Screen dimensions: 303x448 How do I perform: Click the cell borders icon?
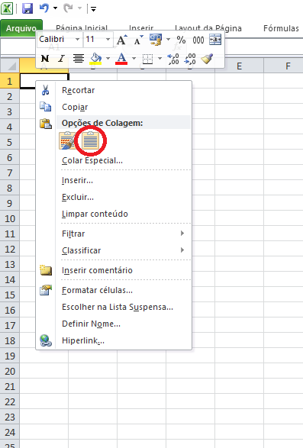[x=147, y=59]
